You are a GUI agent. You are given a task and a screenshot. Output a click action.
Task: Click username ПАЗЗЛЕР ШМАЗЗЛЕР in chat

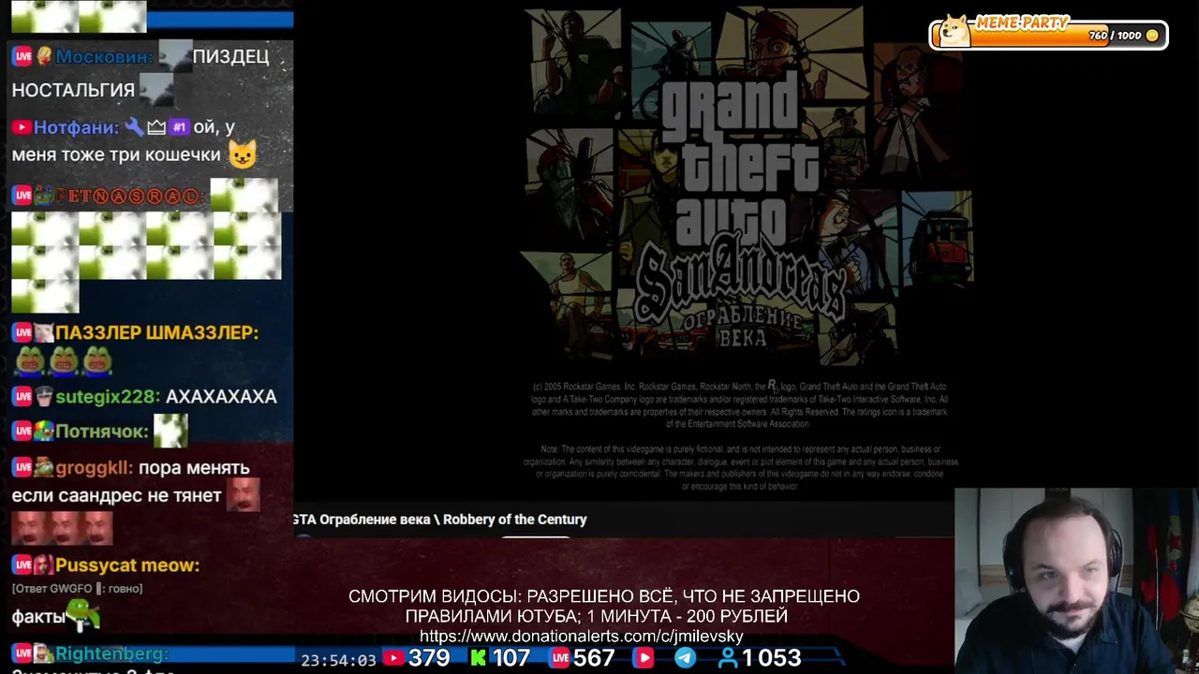[x=156, y=332]
